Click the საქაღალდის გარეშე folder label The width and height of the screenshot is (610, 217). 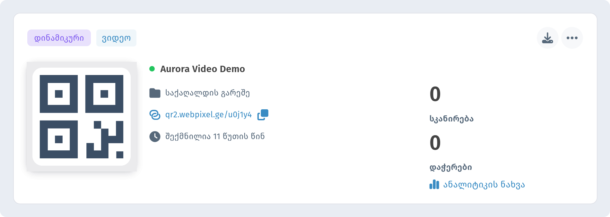pyautogui.click(x=207, y=93)
